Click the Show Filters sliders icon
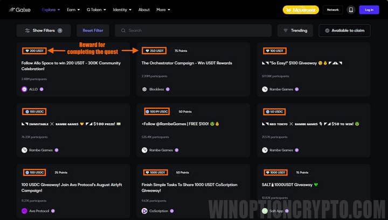 tap(27, 31)
